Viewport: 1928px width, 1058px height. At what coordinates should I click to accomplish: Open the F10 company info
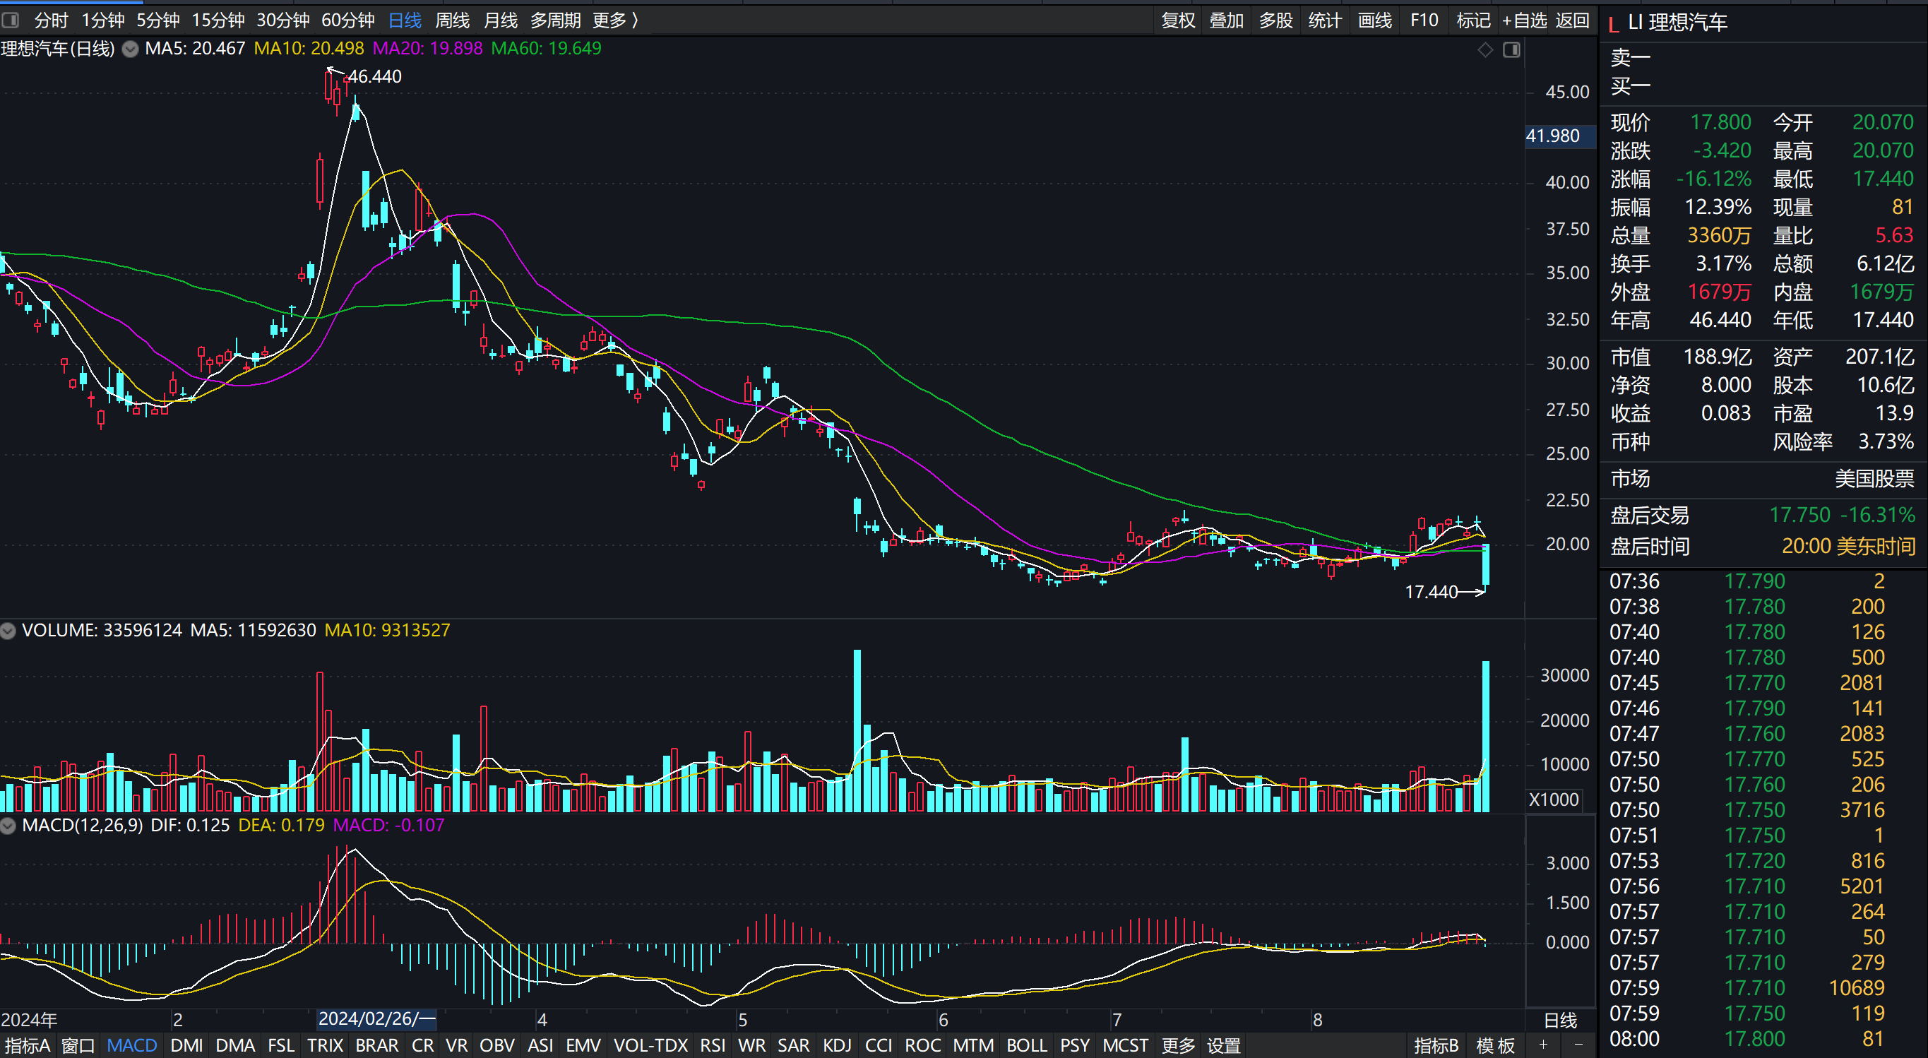[1424, 20]
